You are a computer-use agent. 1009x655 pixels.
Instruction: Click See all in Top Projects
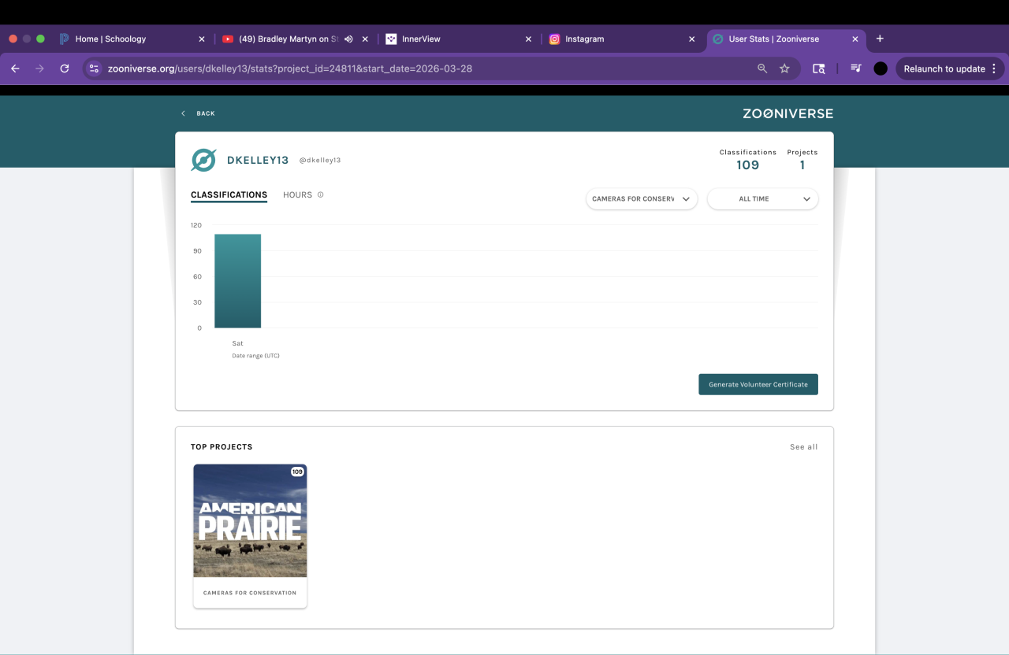click(803, 447)
